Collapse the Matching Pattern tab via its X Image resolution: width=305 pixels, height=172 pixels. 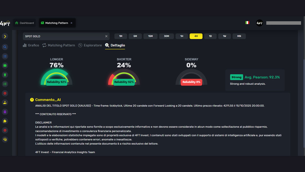[x=71, y=23]
